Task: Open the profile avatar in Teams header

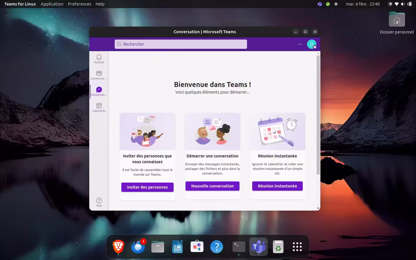Action: tap(312, 44)
